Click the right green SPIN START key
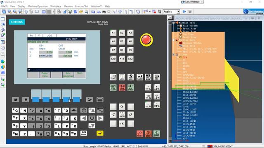Viewport: 264px width, 148px height. click(x=131, y=88)
